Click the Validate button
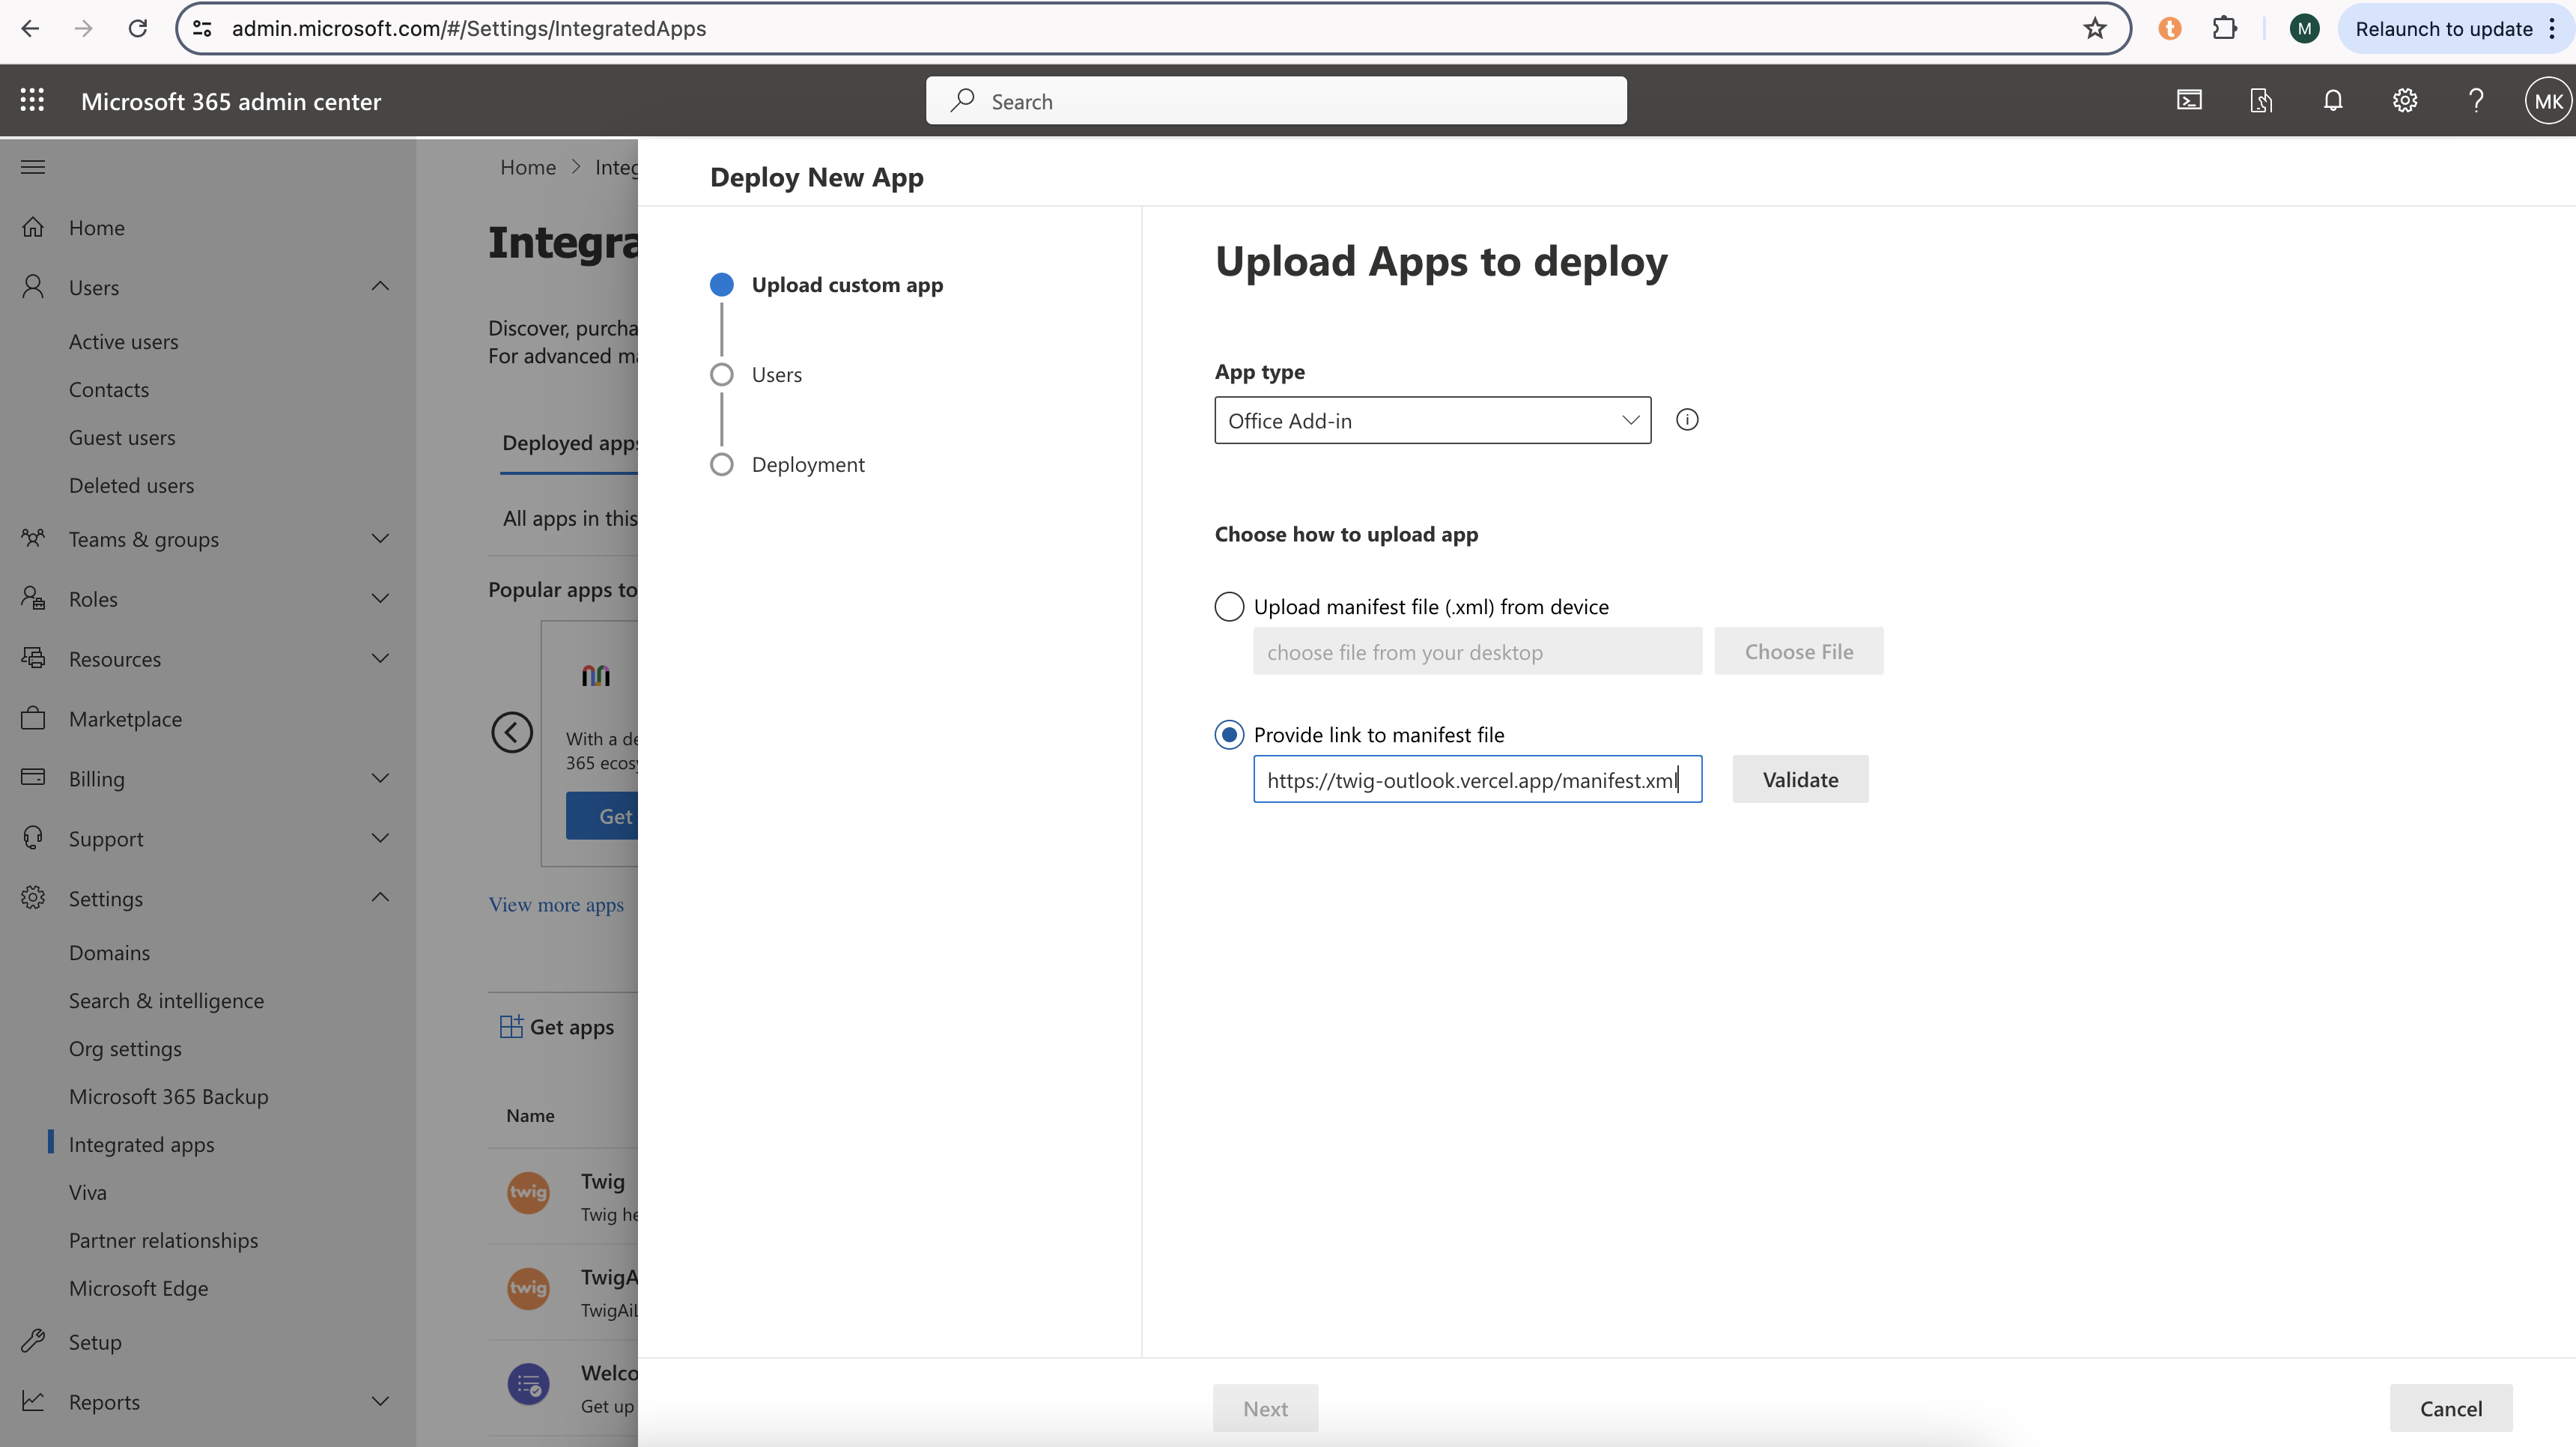Viewport: 2576px width, 1447px height. (x=1799, y=779)
